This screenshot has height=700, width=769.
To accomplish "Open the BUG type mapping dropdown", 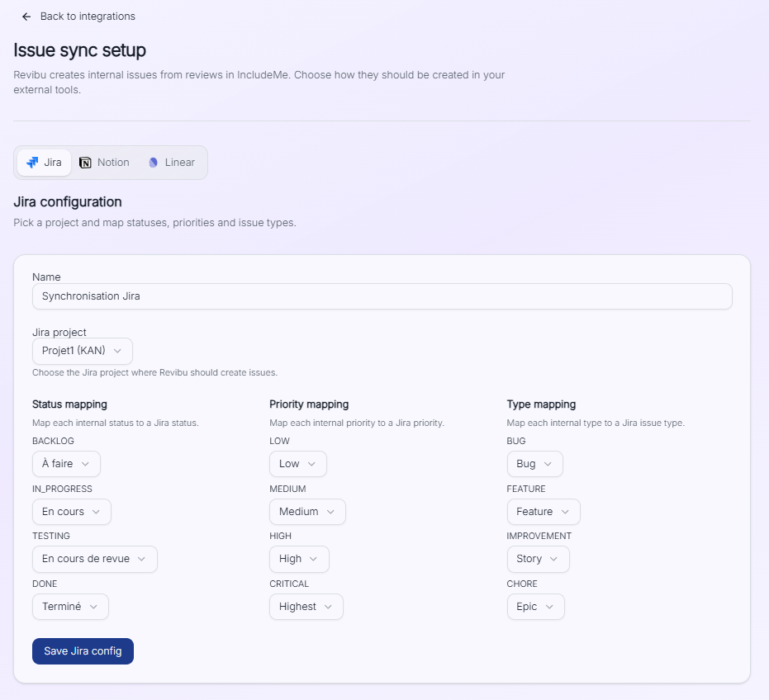I will tap(534, 464).
